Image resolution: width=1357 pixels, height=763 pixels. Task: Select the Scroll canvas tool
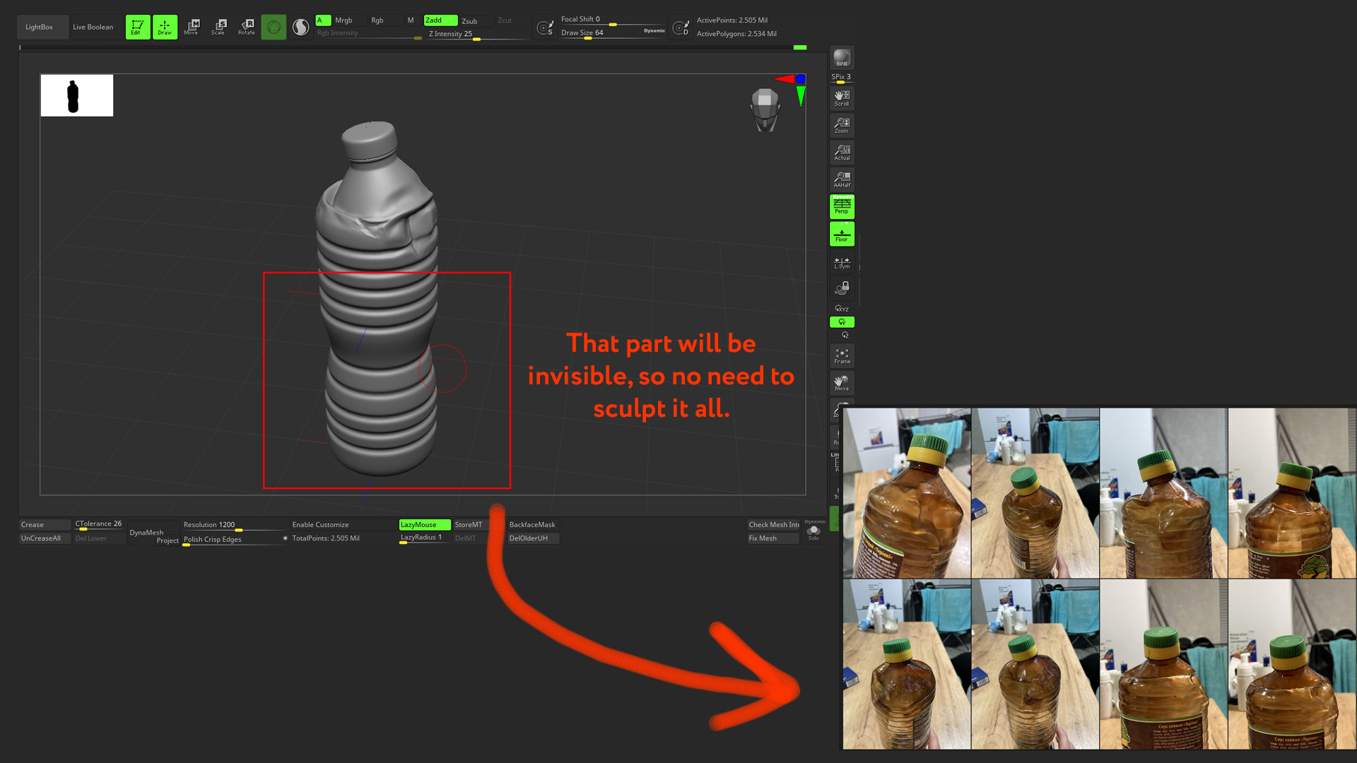[841, 98]
